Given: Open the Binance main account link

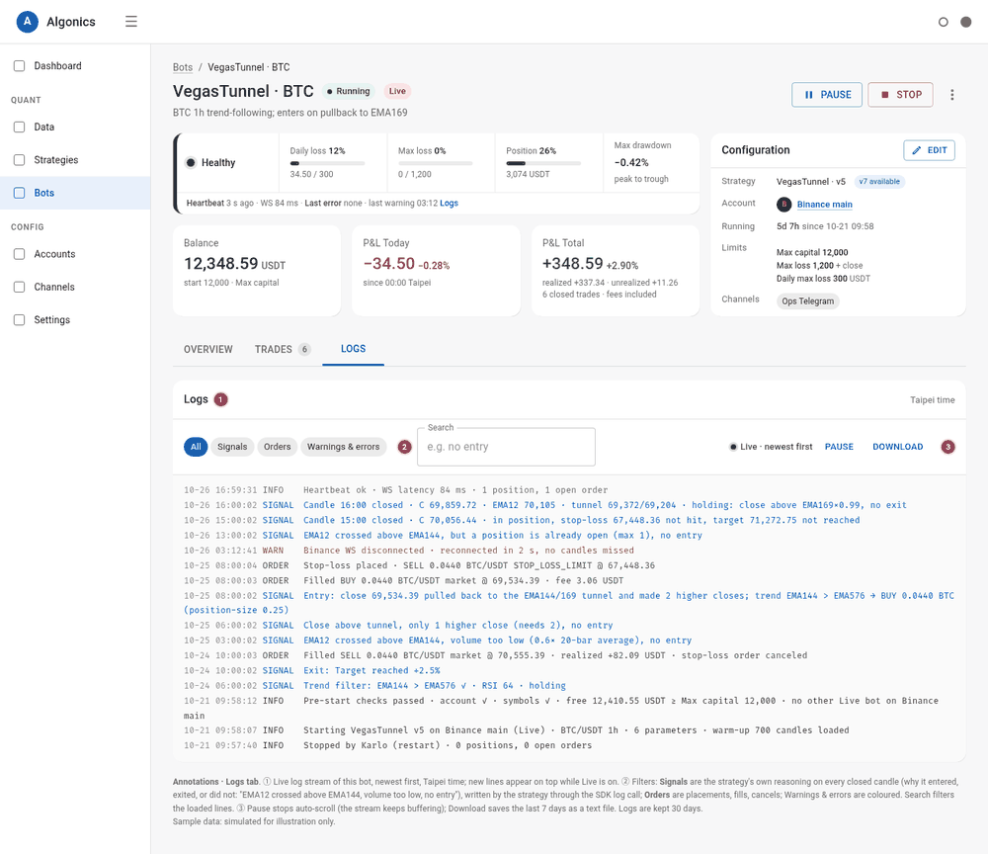Looking at the screenshot, I should pyautogui.click(x=825, y=205).
